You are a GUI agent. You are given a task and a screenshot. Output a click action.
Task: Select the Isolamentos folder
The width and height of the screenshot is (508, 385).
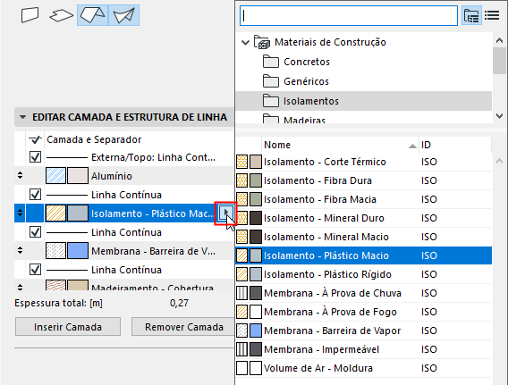pos(363,101)
